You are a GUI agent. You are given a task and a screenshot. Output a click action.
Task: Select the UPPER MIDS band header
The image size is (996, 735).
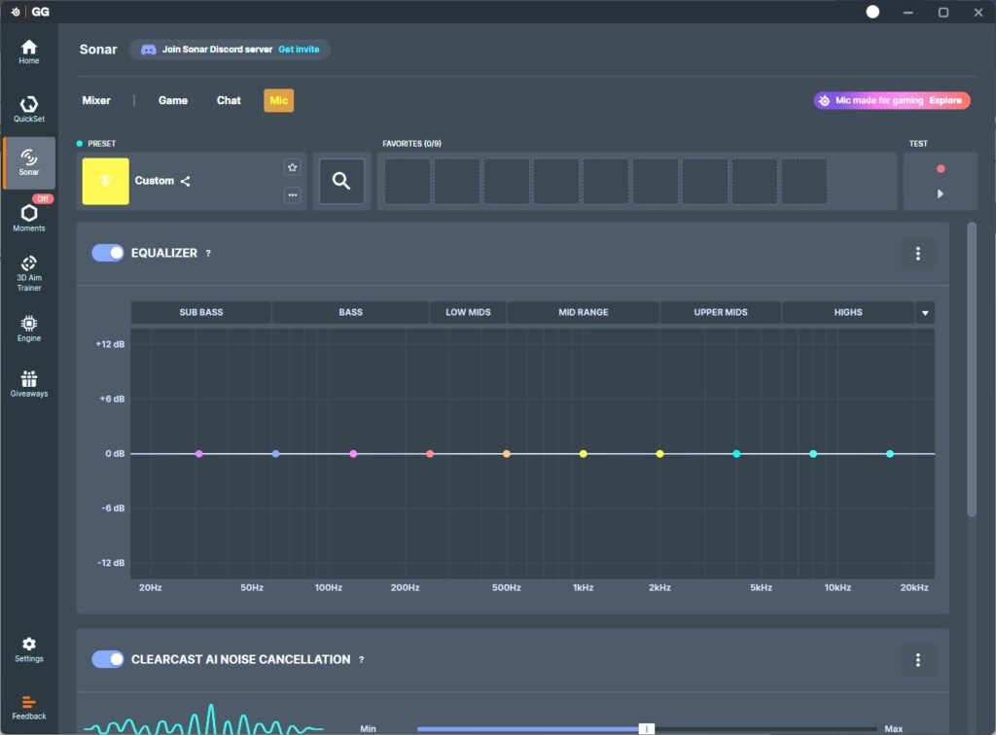(721, 312)
